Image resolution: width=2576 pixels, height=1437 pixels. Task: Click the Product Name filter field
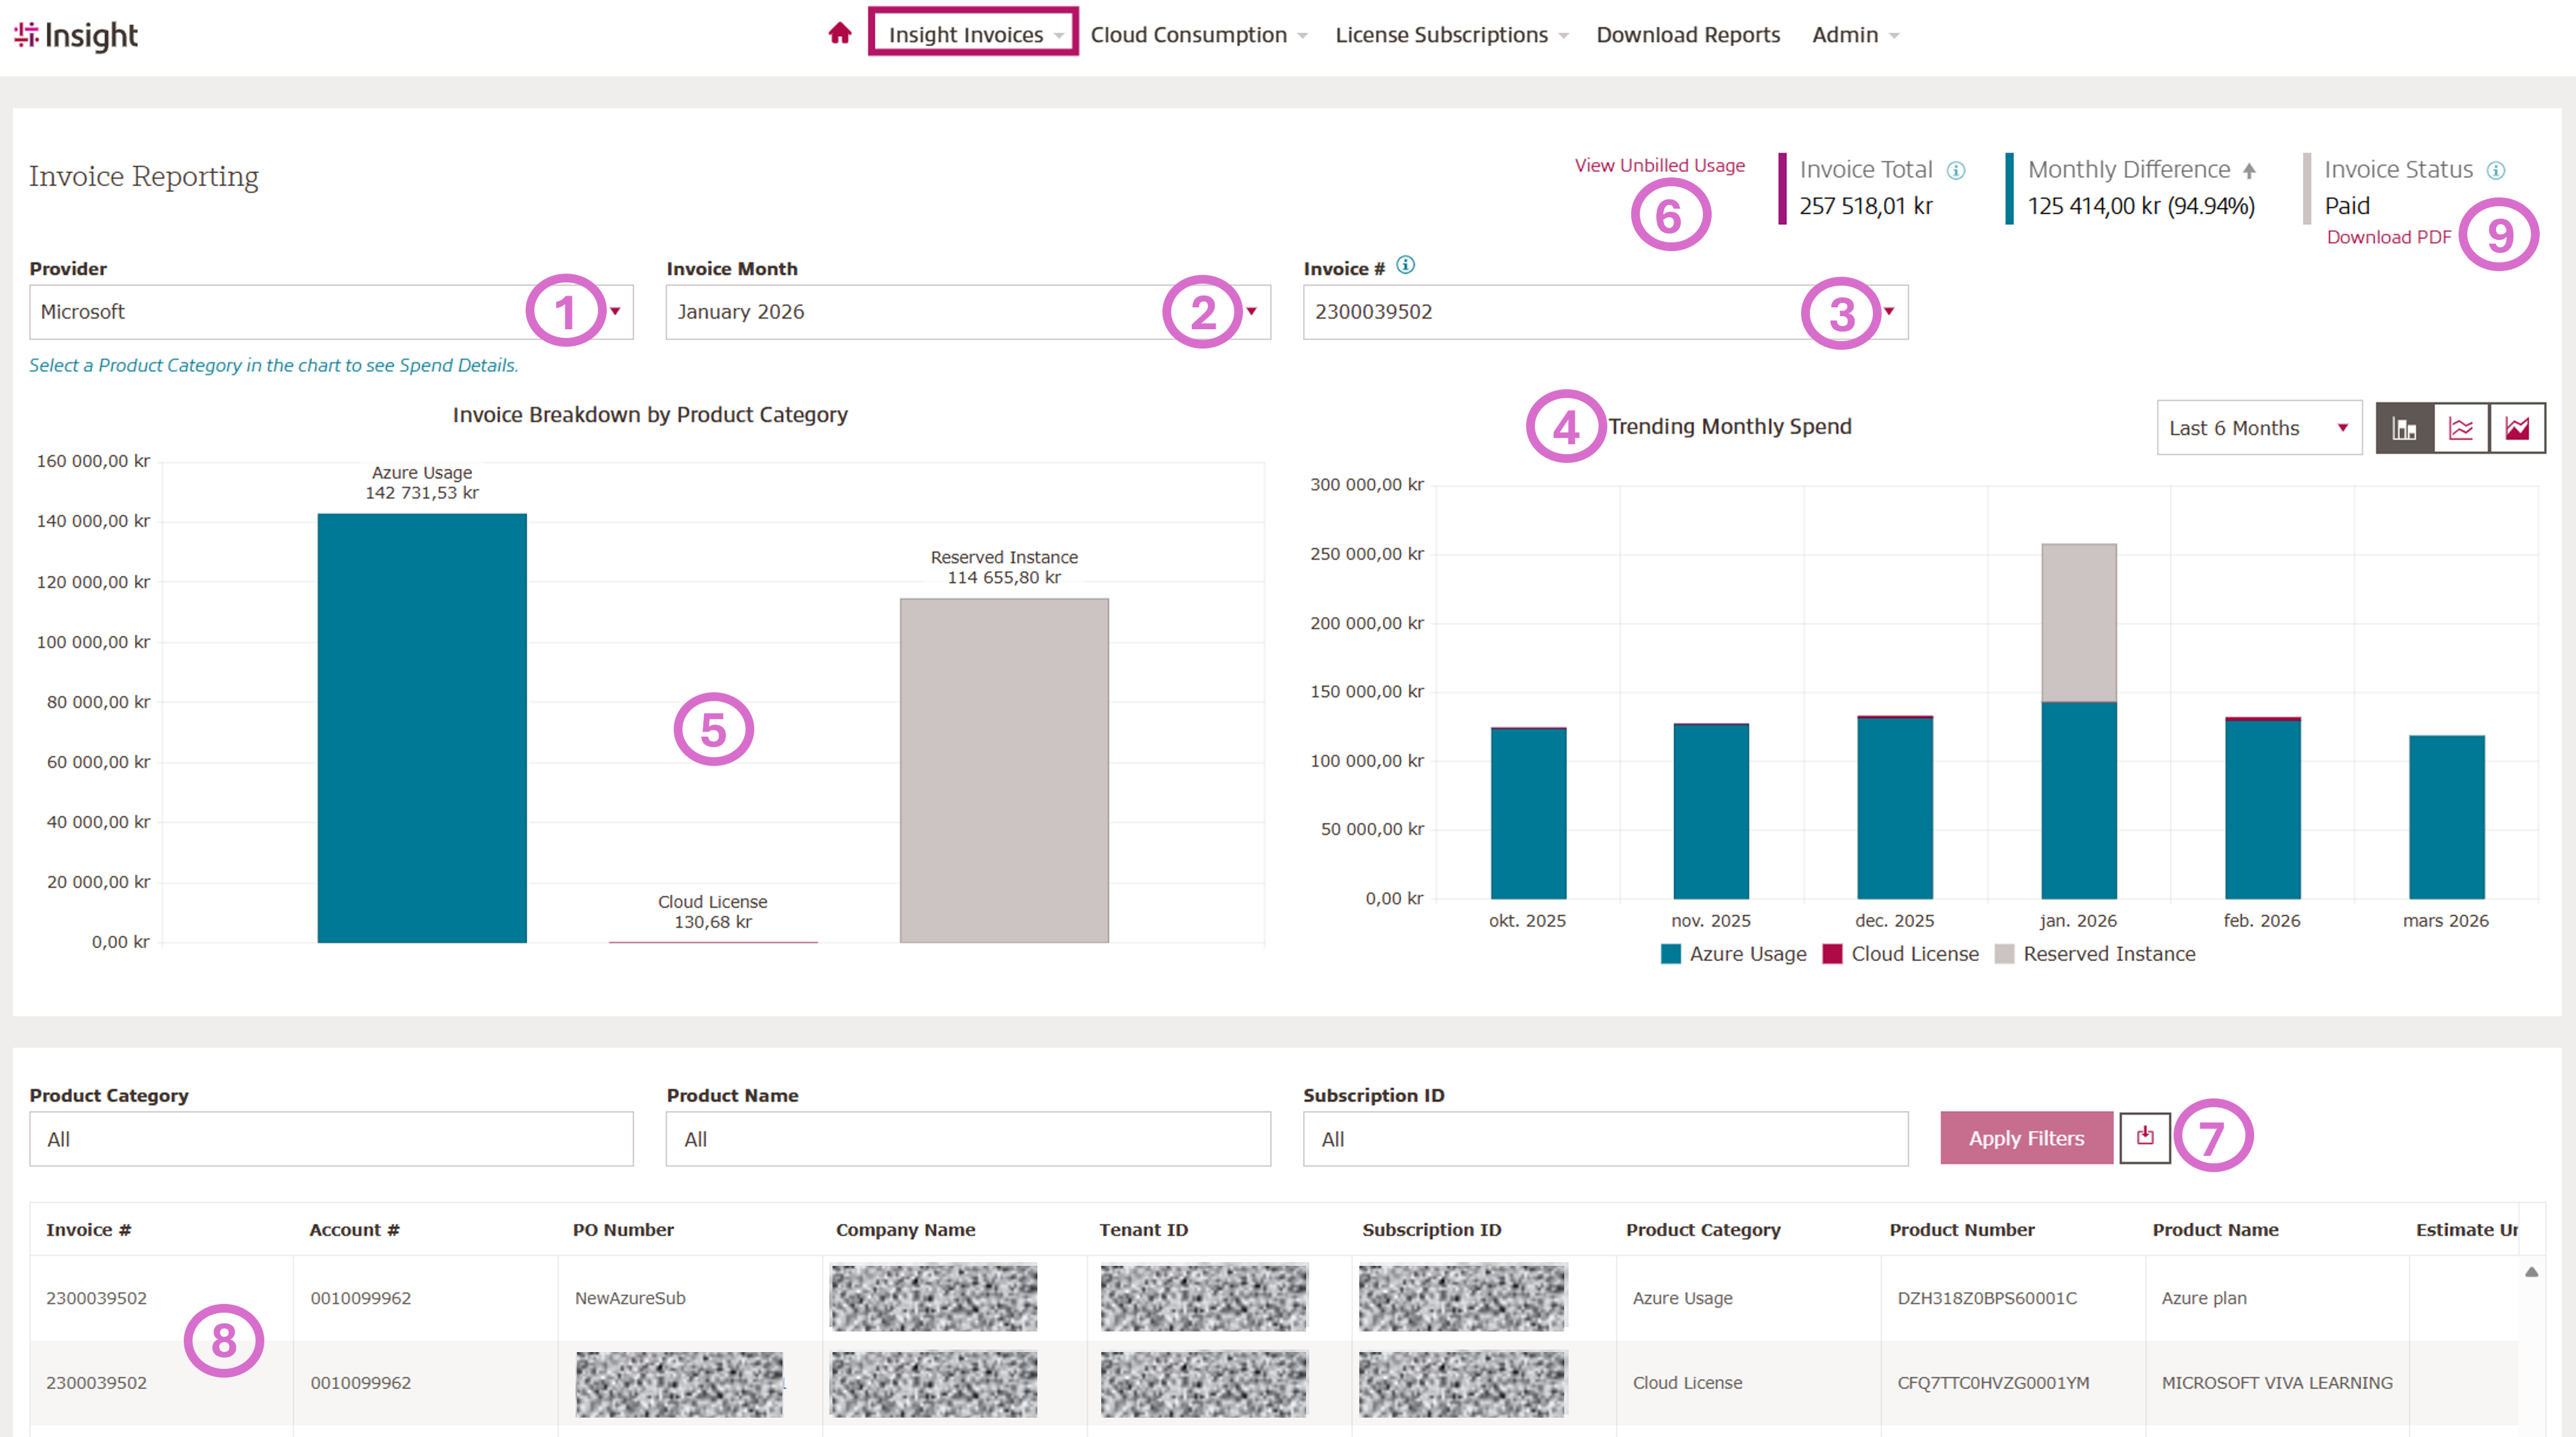coord(967,1139)
